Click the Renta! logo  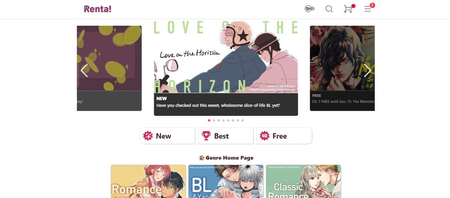click(98, 9)
